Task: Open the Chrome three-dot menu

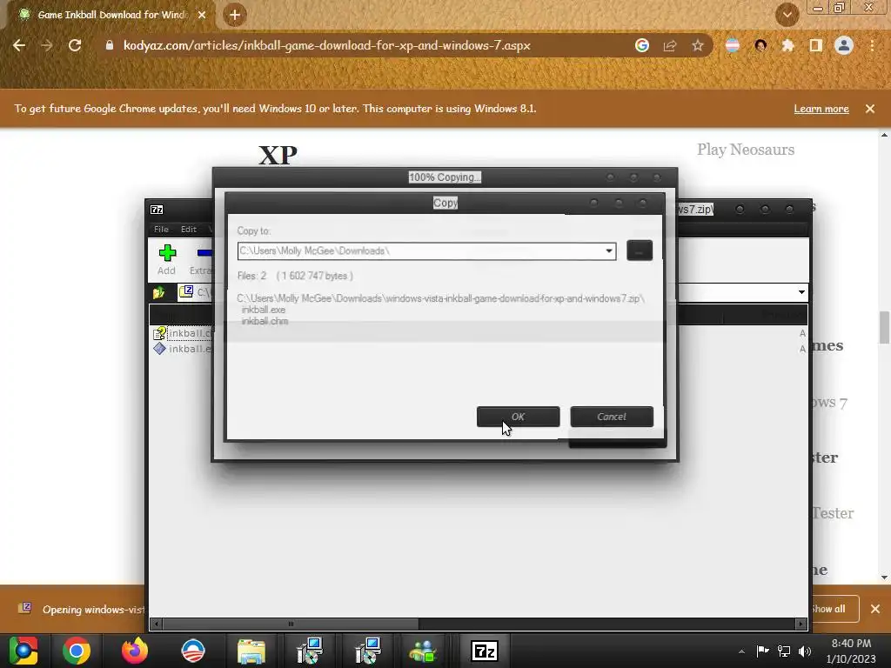Action: (872, 45)
